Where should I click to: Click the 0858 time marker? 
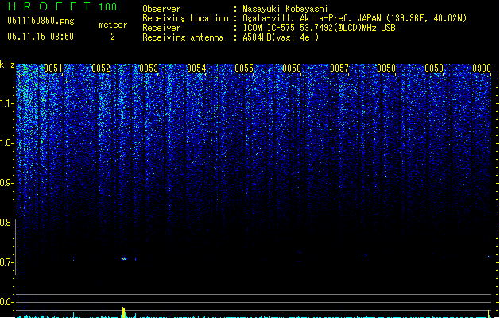386,68
